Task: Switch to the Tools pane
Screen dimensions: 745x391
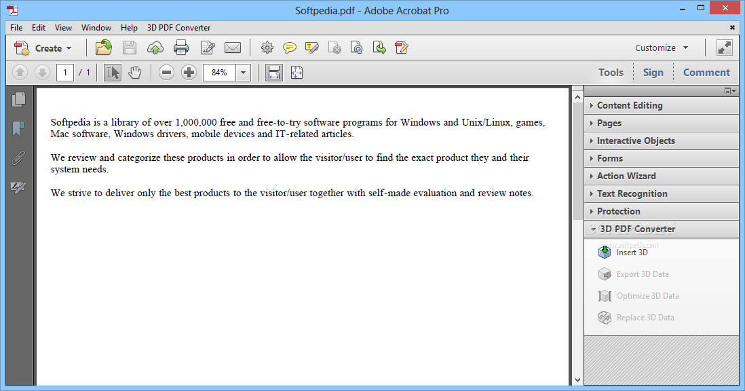Action: (611, 72)
